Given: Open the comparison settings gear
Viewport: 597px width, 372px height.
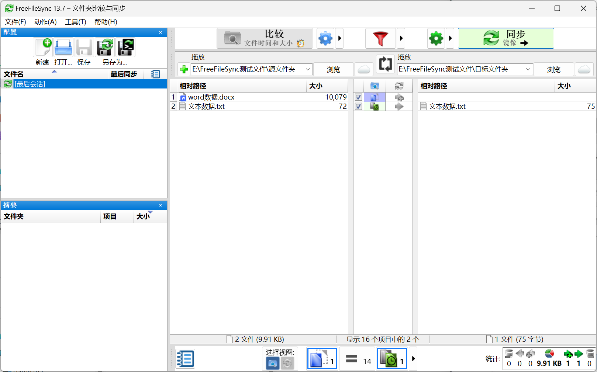Looking at the screenshot, I should (325, 38).
